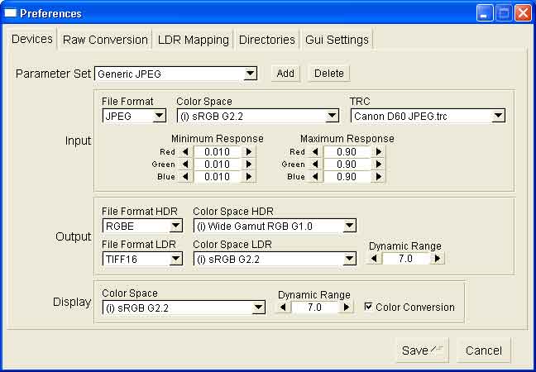Increase Maximum Response Red value

378,151
